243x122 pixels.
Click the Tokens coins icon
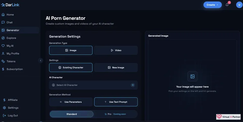point(3,61)
